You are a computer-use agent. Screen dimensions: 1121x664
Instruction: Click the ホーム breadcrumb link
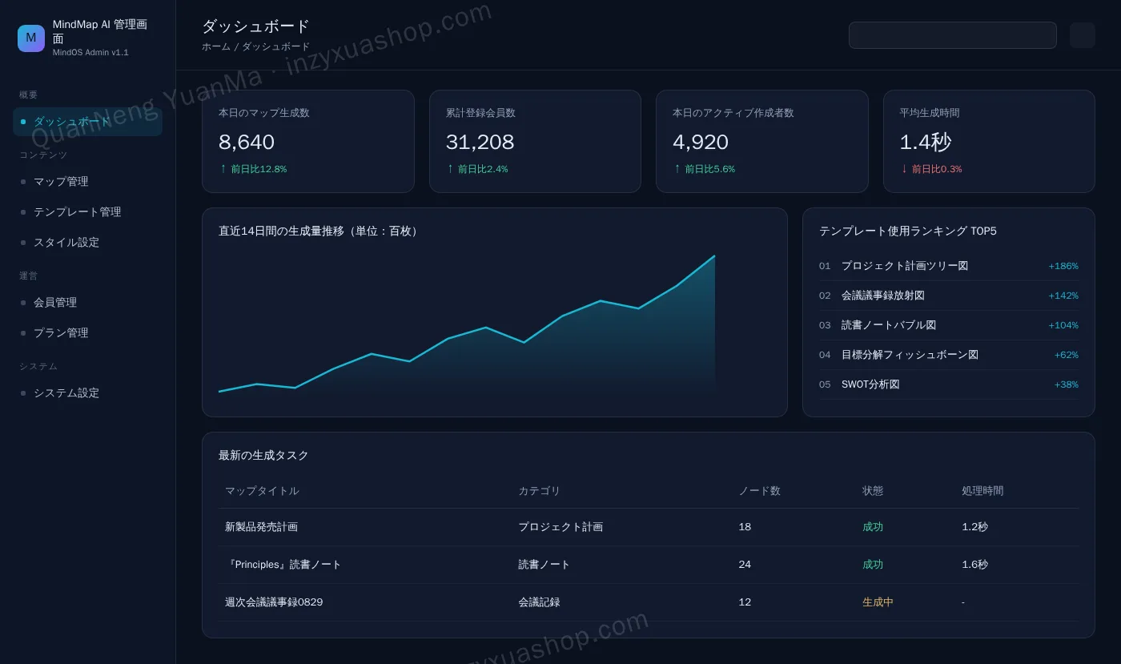click(215, 47)
